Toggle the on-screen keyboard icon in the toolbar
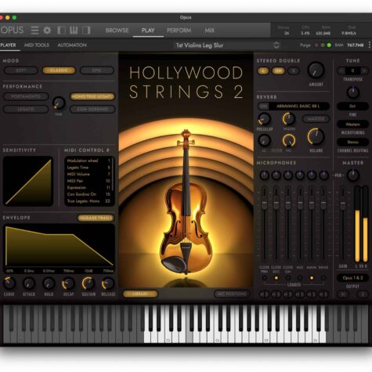This screenshot has height=372, width=372. 74,31
